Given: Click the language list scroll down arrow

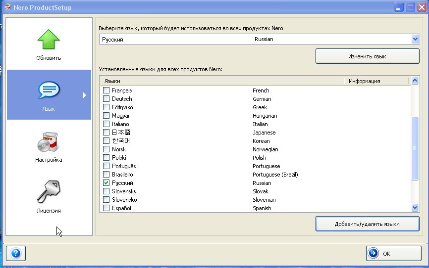Looking at the screenshot, I should (415, 208).
